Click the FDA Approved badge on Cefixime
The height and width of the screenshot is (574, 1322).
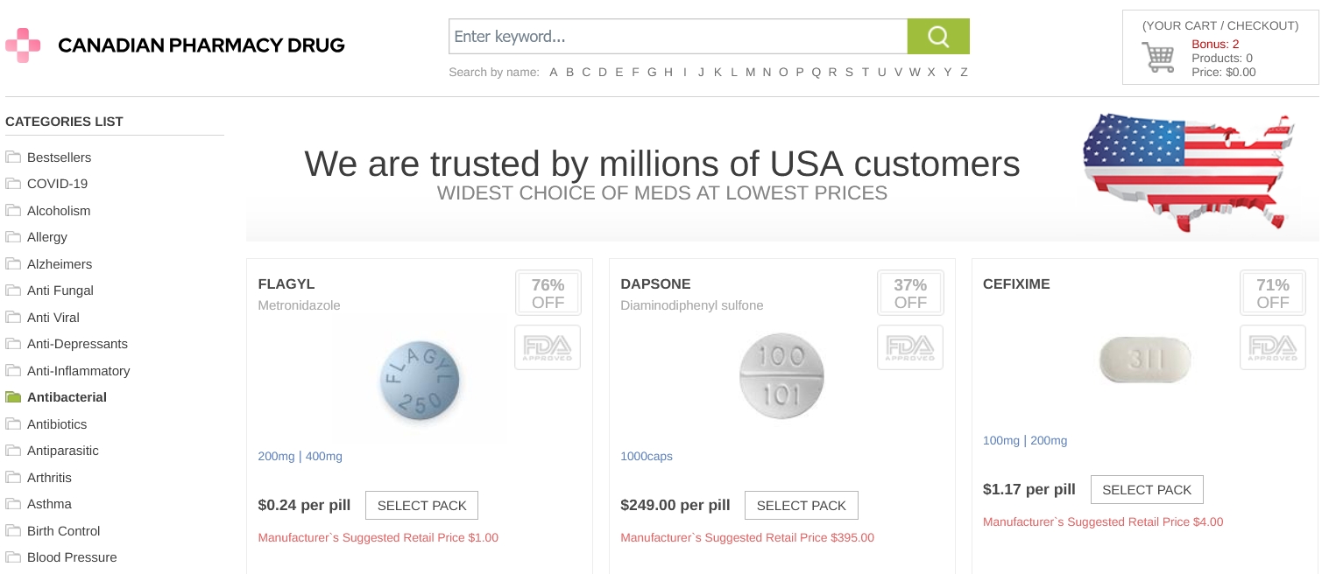(1272, 347)
